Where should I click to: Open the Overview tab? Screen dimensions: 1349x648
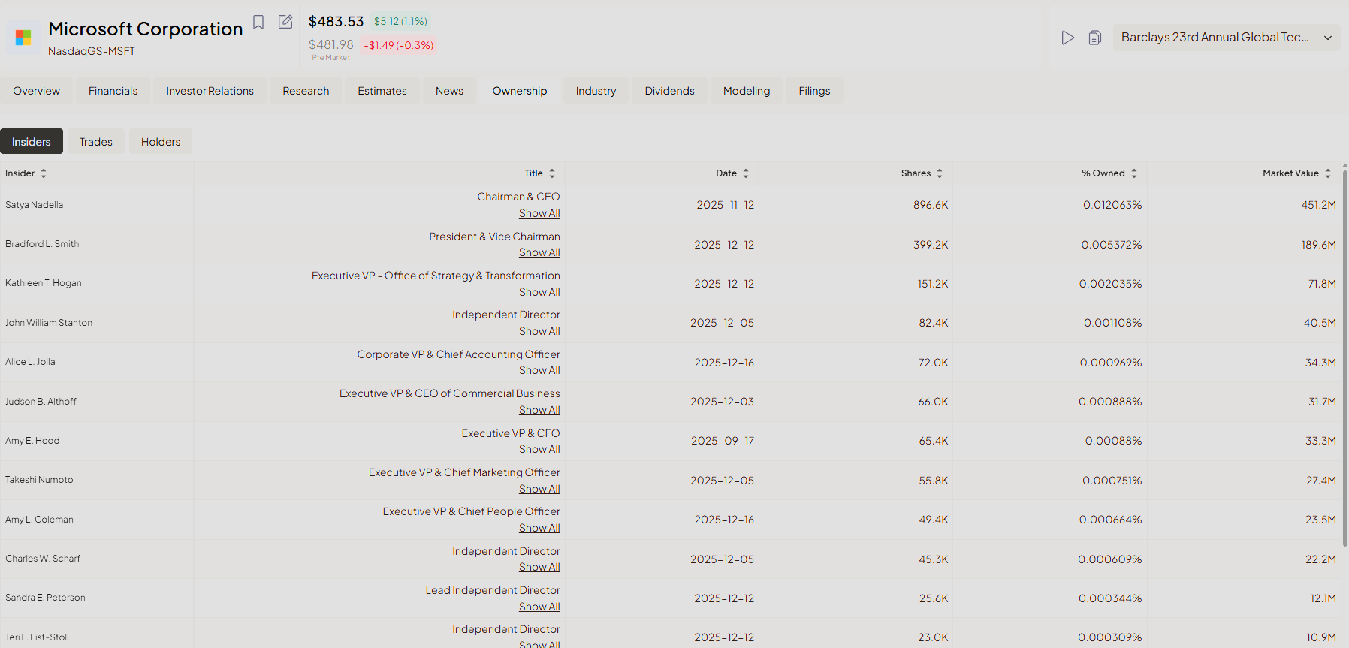[x=36, y=91]
